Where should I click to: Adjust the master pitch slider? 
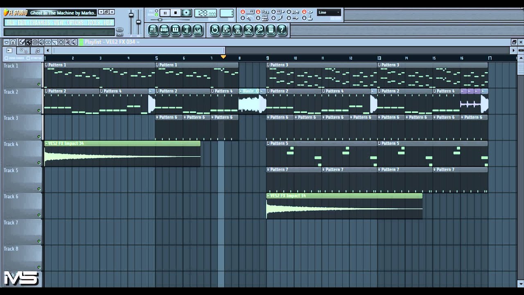pos(138,22)
